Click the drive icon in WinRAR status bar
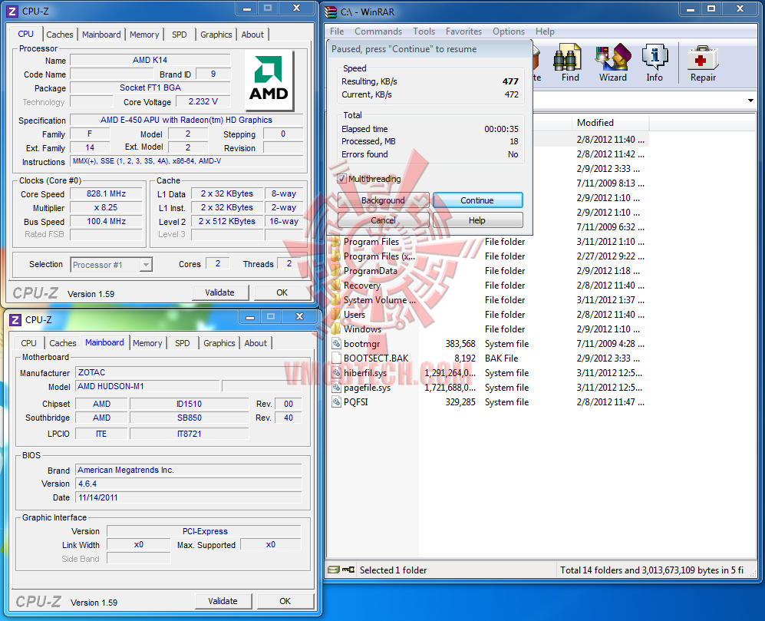 click(x=333, y=570)
